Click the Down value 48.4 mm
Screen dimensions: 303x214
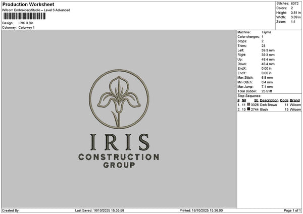(268, 64)
